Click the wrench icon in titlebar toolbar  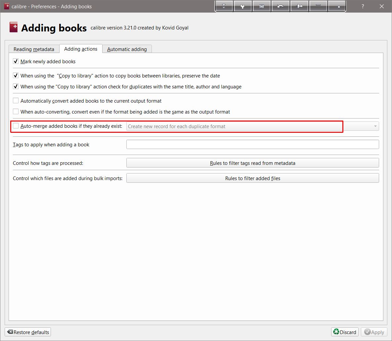pos(242,6)
